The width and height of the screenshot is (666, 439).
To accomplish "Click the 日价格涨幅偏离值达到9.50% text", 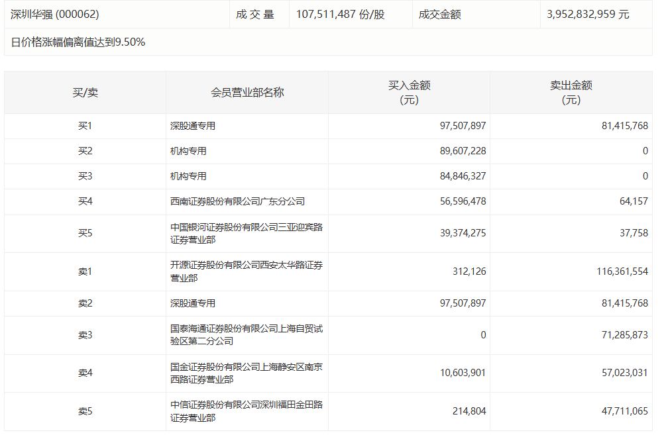I will 78,42.
